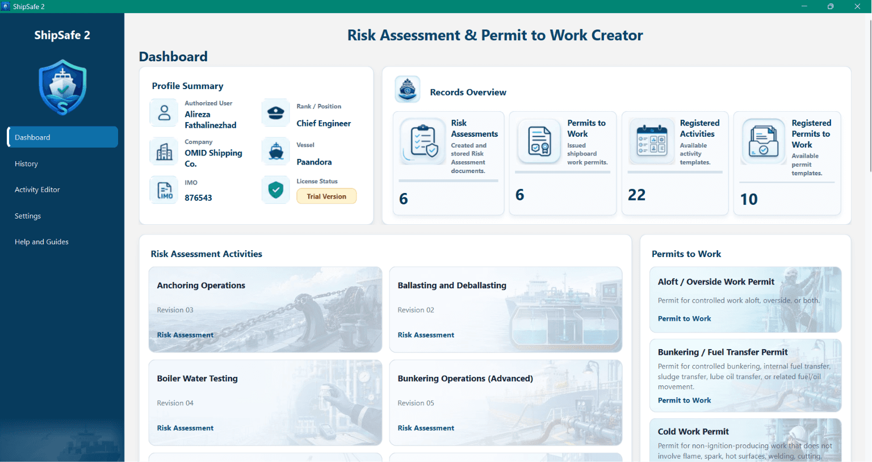Image resolution: width=872 pixels, height=462 pixels.
Task: Click the vertical scrollbar on the right edge
Action: coord(870,96)
